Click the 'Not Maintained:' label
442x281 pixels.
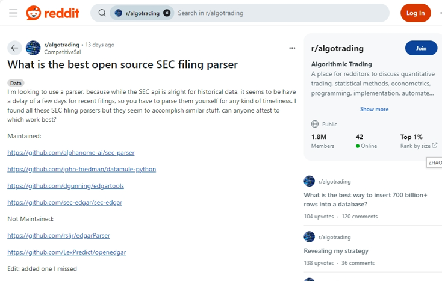click(x=31, y=219)
